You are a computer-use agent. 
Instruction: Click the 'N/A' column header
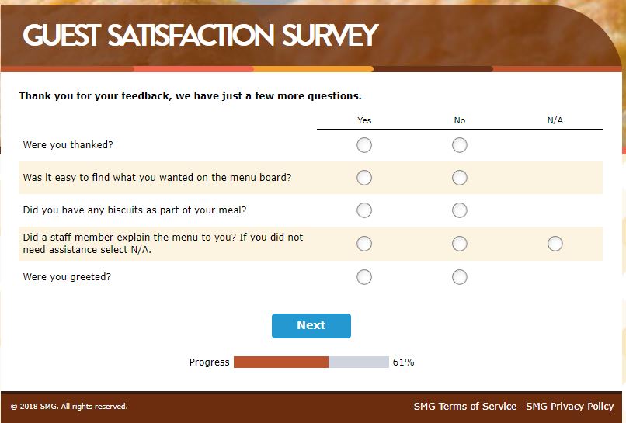tap(555, 120)
